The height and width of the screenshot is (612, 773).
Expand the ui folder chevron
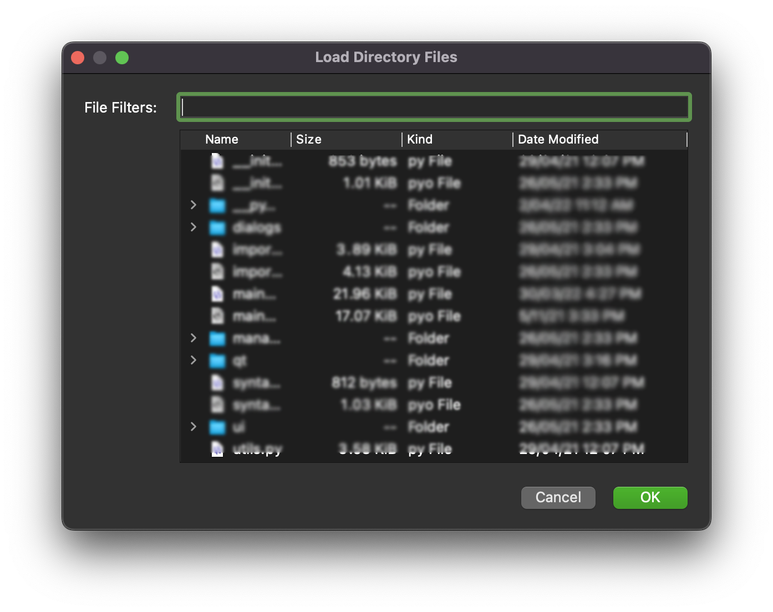coord(194,427)
